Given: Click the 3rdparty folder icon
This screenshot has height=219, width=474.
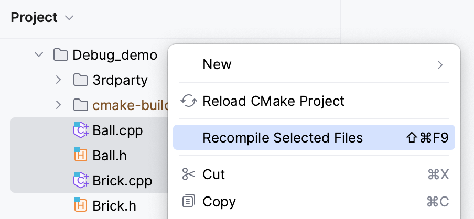Looking at the screenshot, I should (x=80, y=80).
